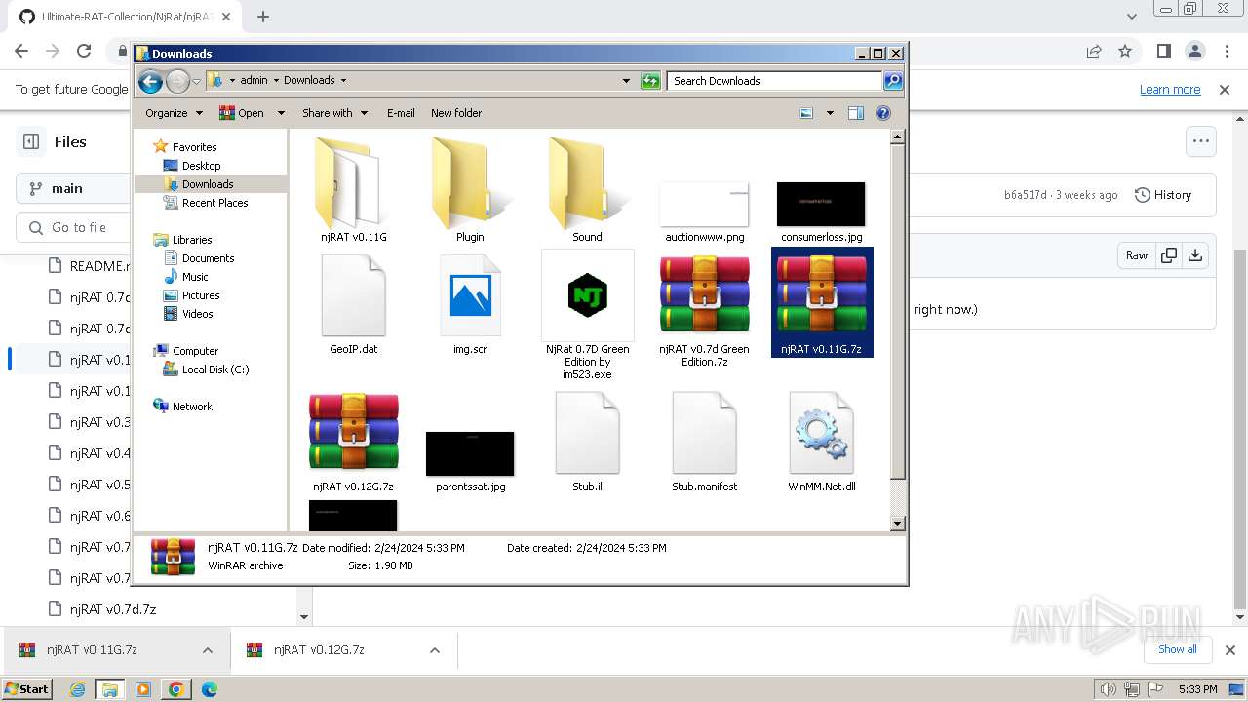Open Videos library
The height and width of the screenshot is (702, 1248).
(x=197, y=314)
